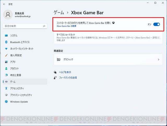Click the help headset icon
This screenshot has height=126, width=167.
pos(55,72)
